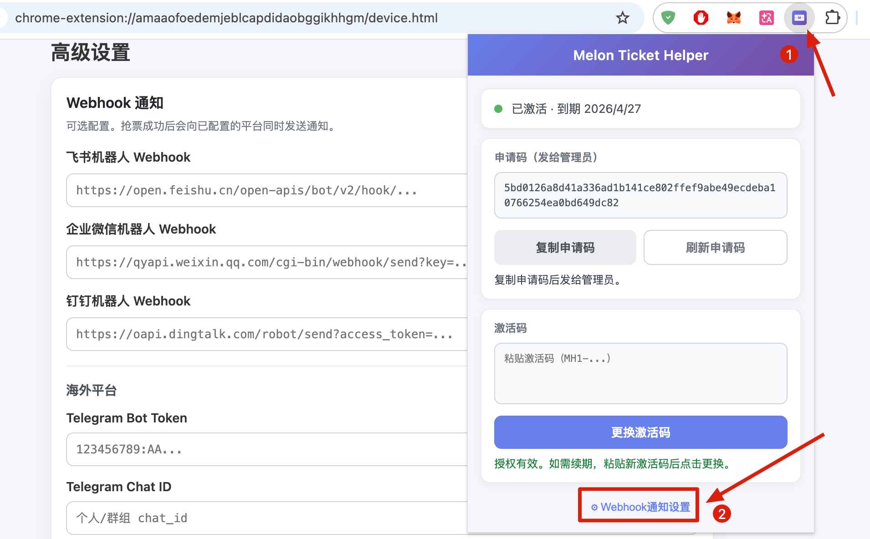Click the 企业微信机器人 Webhook input field
Viewport: 870px width, 539px height.
coord(267,262)
